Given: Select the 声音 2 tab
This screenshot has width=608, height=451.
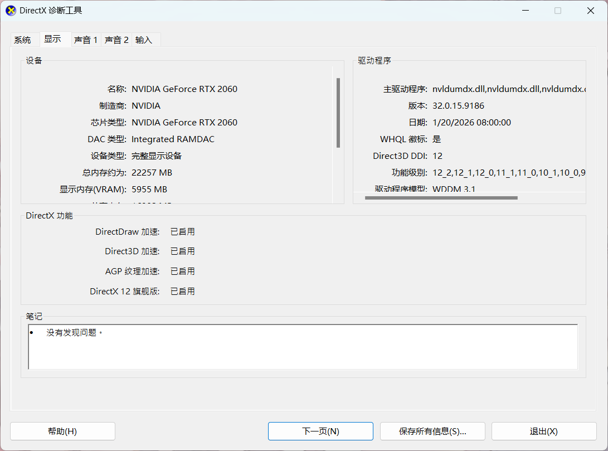Looking at the screenshot, I should point(116,40).
